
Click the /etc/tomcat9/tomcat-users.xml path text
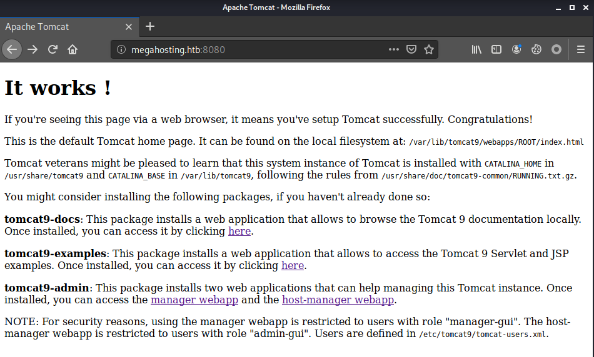tap(483, 335)
